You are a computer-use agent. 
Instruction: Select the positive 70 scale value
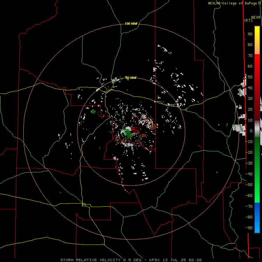(x=250, y=56)
